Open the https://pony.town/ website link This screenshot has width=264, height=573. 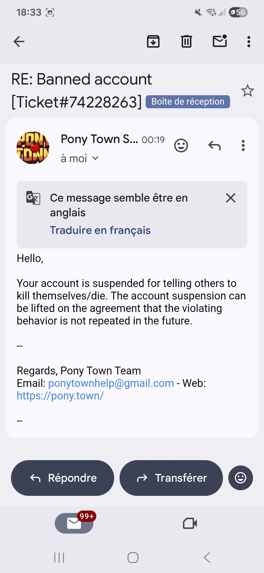pos(60,396)
